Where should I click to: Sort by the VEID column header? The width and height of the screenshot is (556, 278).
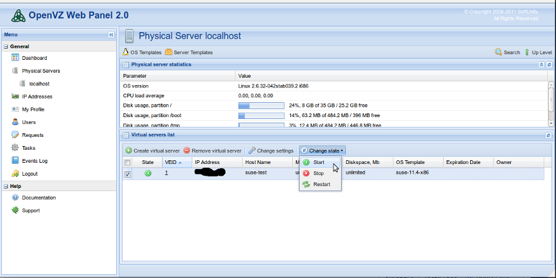click(177, 162)
